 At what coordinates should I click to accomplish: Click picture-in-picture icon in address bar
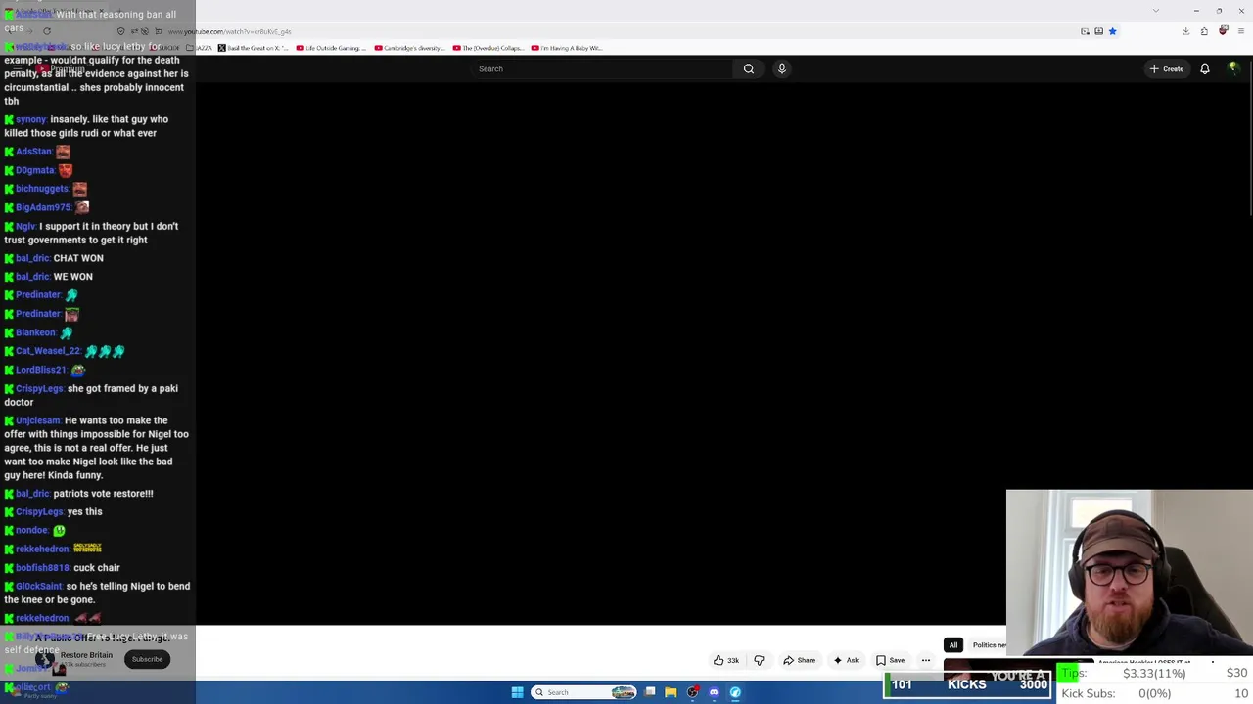click(1085, 31)
